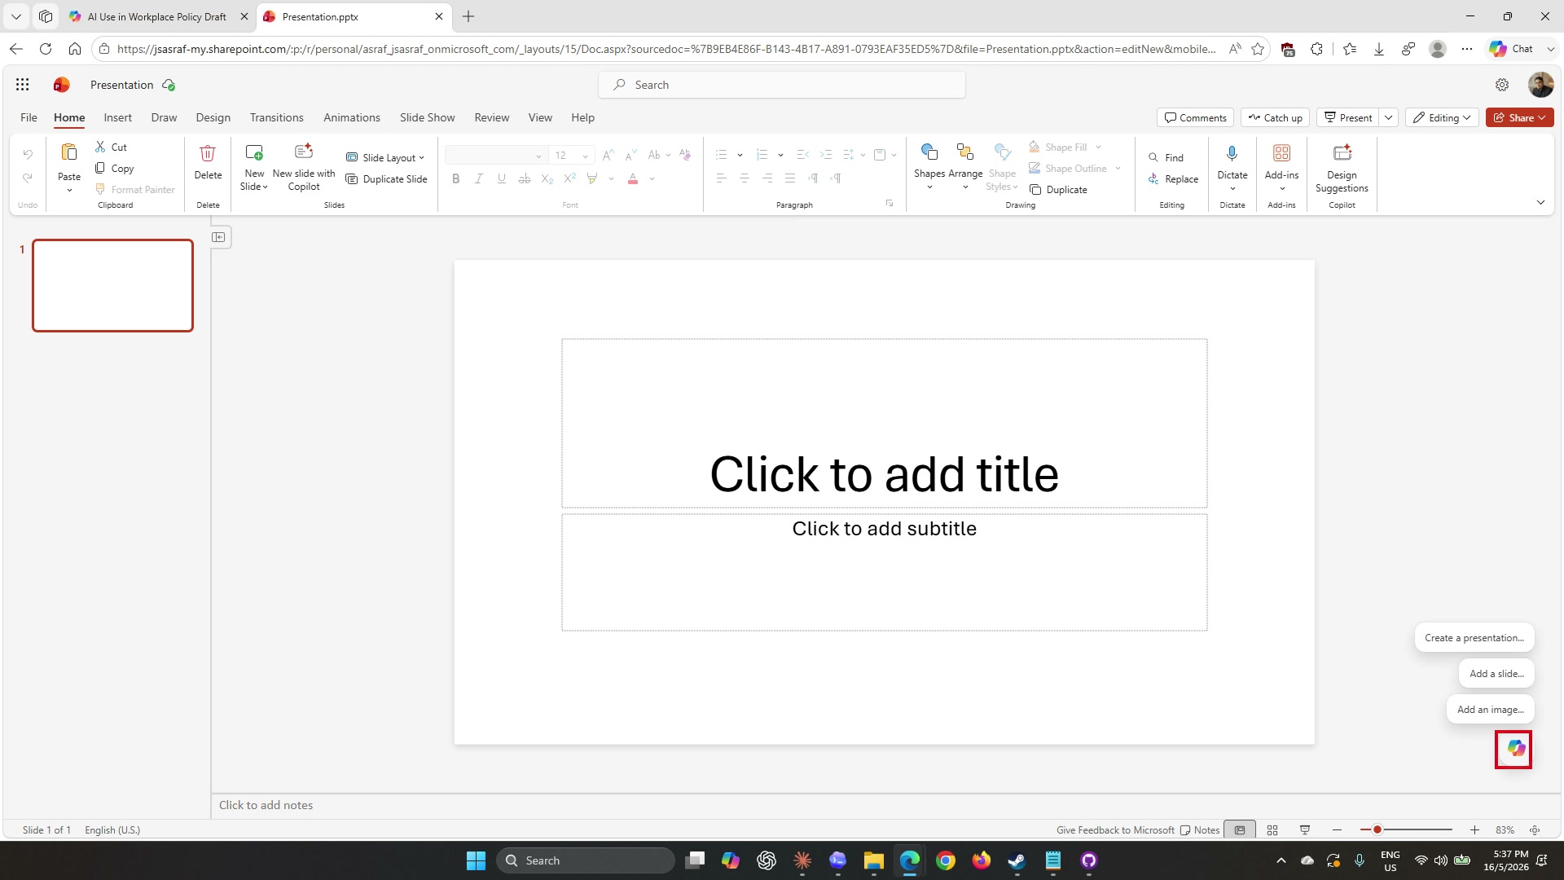Choose Create a presentation suggestion

[1474, 638]
